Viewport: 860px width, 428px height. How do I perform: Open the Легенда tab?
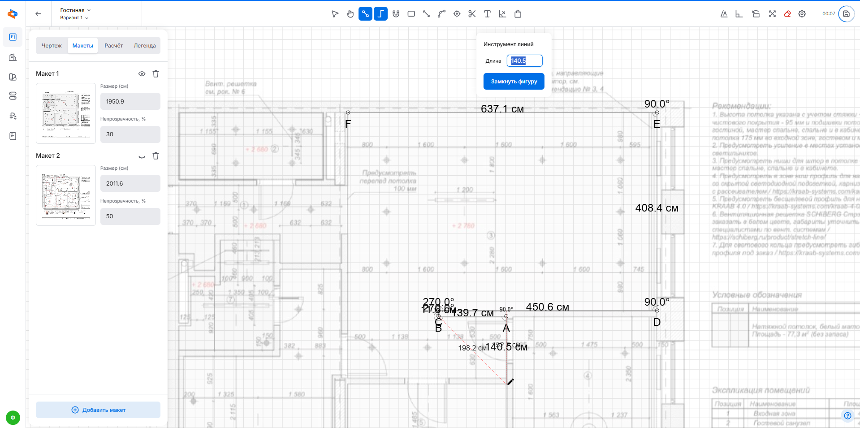pyautogui.click(x=144, y=46)
